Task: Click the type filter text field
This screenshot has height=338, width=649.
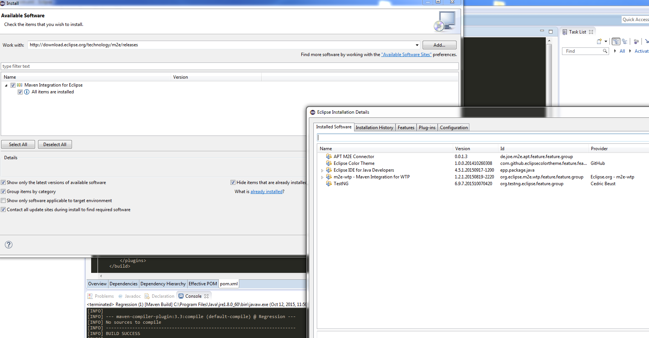Action: tap(230, 66)
